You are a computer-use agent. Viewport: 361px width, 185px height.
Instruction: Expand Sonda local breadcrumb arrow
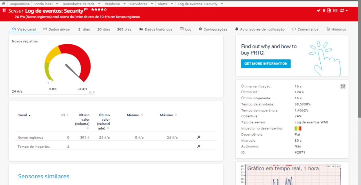coord(57,4)
